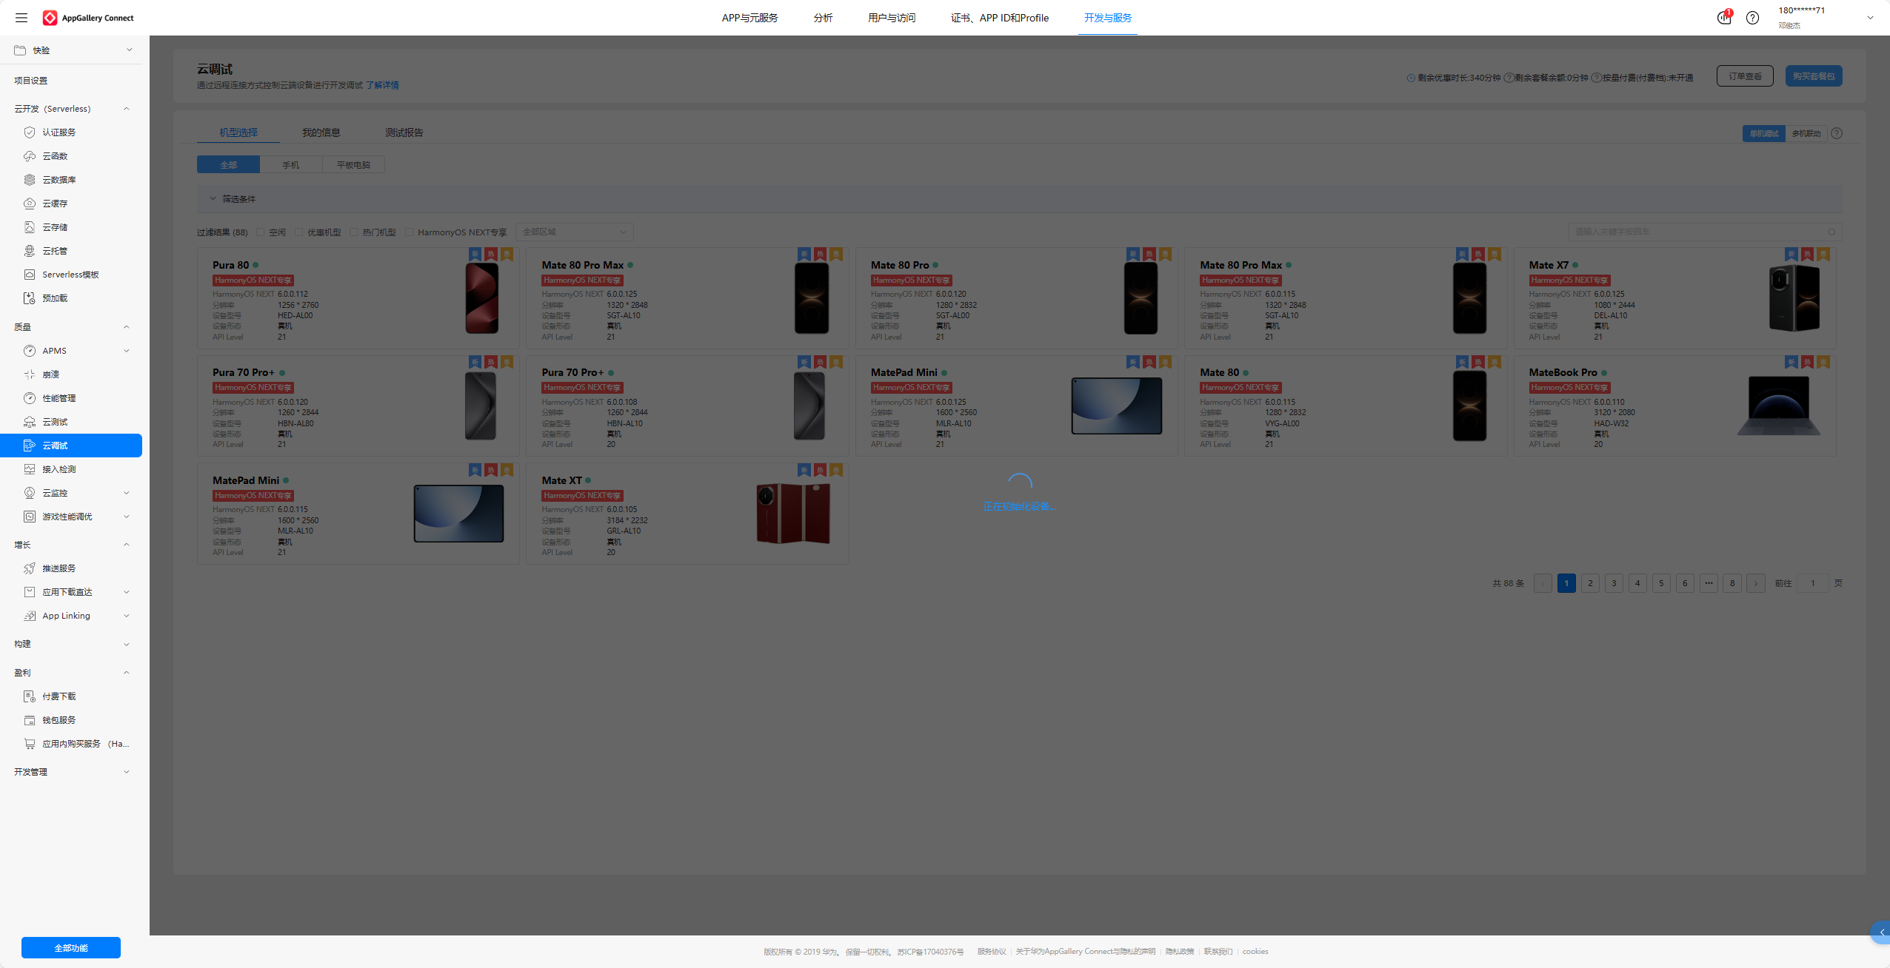Open 云存储 in the sidebar
The width and height of the screenshot is (1890, 968).
click(x=55, y=227)
